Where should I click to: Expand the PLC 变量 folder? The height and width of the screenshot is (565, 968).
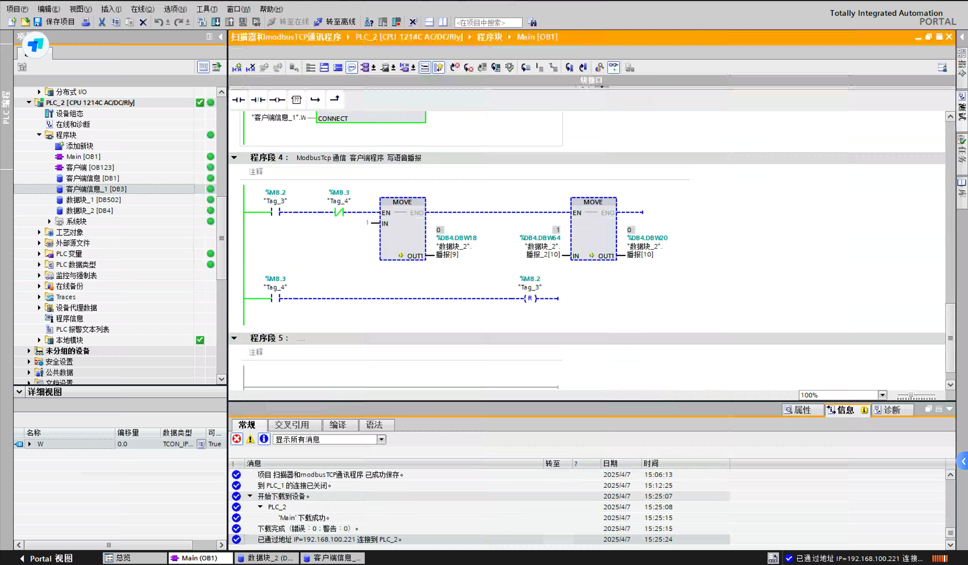(x=39, y=254)
